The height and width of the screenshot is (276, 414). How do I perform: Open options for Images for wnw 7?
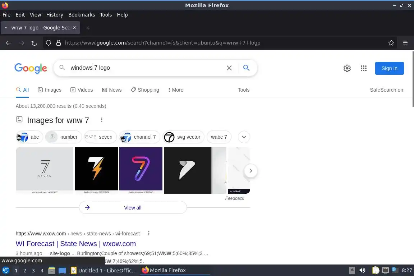point(102,120)
